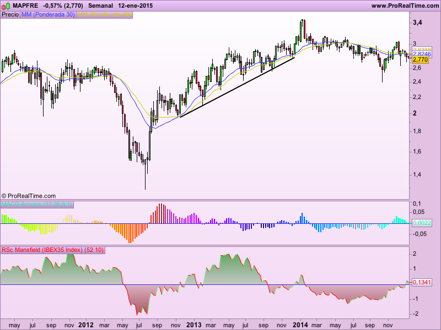This screenshot has width=441, height=330.
Task: Open the www.ProRealTime.com link
Action: (x=405, y=5)
